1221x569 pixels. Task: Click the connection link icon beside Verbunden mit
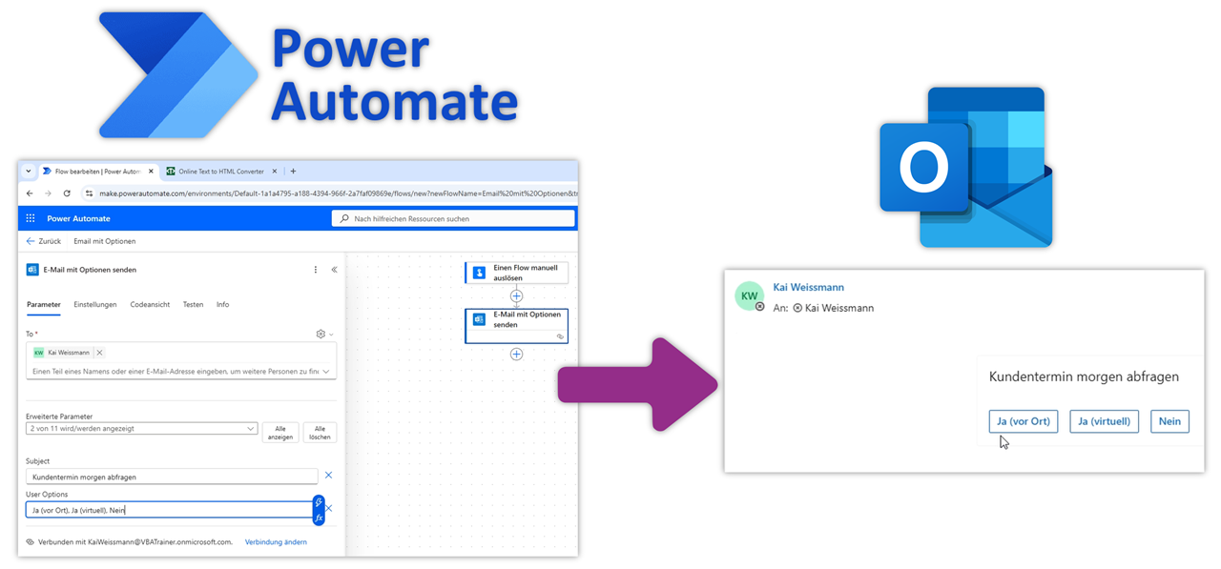click(x=31, y=542)
